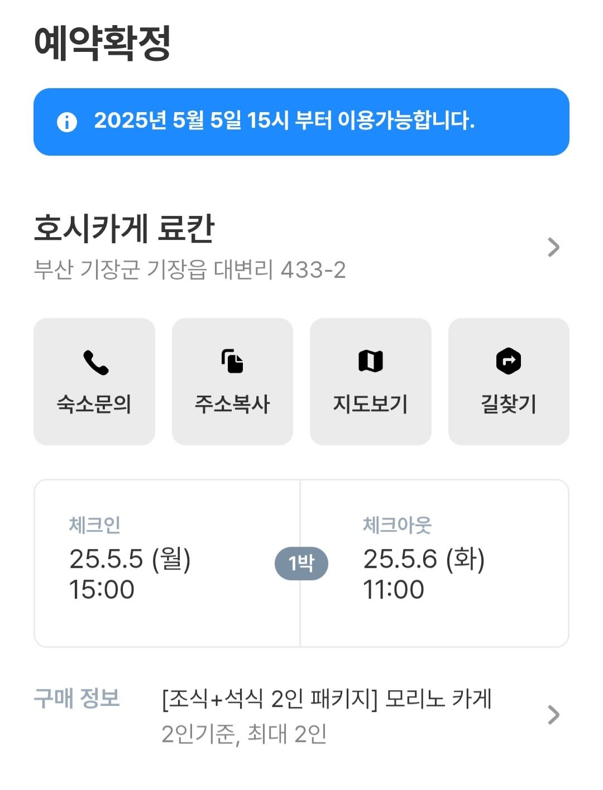Click the 주소복사 button label
The height and width of the screenshot is (790, 603).
pos(232,404)
